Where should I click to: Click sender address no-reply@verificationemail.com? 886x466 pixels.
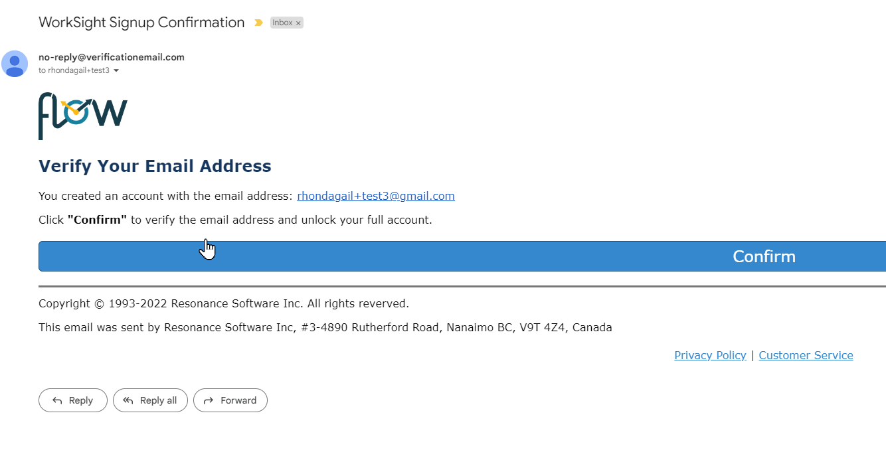point(112,57)
